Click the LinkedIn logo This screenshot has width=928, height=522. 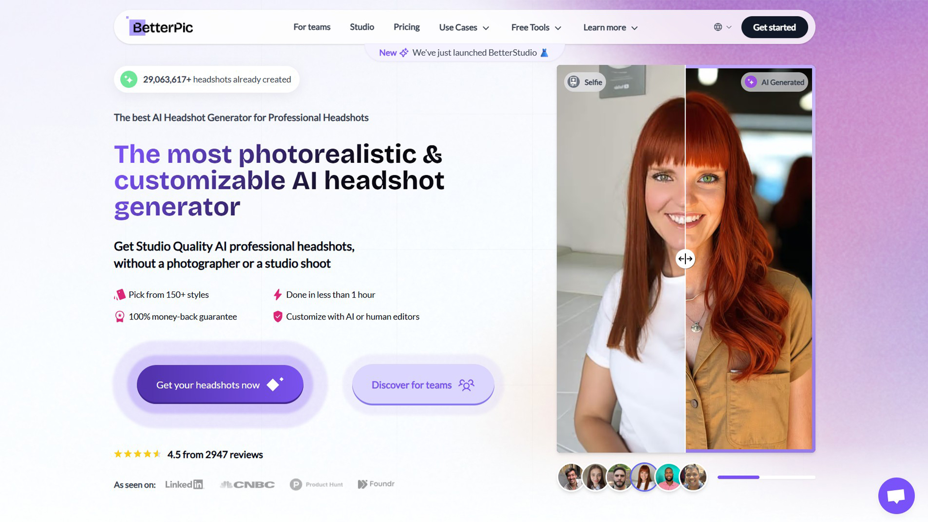[x=184, y=484]
